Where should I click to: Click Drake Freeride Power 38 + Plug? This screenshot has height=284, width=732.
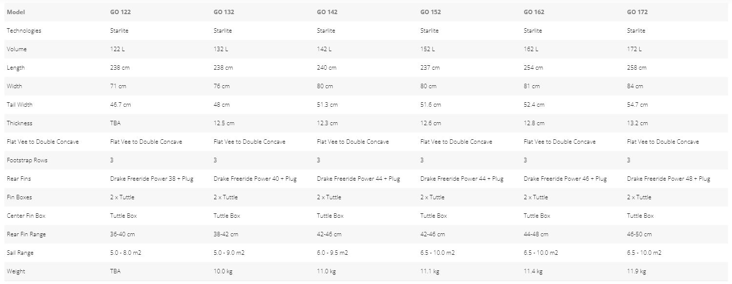tap(152, 179)
